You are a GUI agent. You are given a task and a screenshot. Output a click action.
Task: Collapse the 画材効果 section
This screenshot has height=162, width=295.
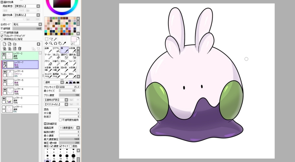(2, 2)
